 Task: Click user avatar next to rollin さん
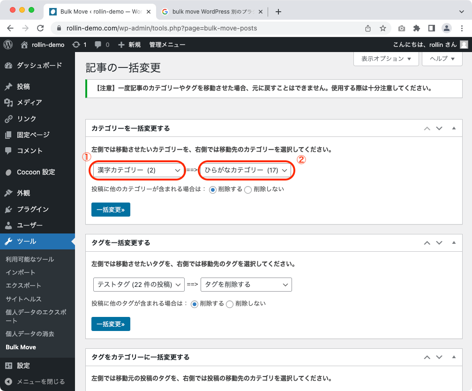464,45
